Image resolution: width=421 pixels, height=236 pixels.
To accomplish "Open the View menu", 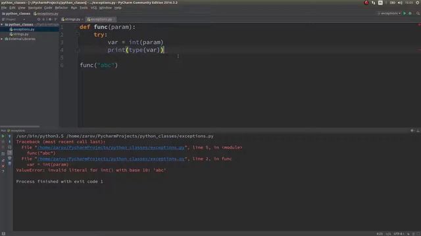I will pos(22,8).
